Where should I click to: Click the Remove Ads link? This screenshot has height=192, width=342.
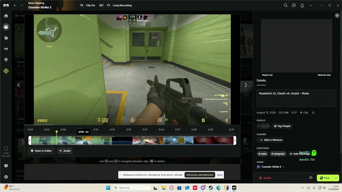[x=324, y=75]
